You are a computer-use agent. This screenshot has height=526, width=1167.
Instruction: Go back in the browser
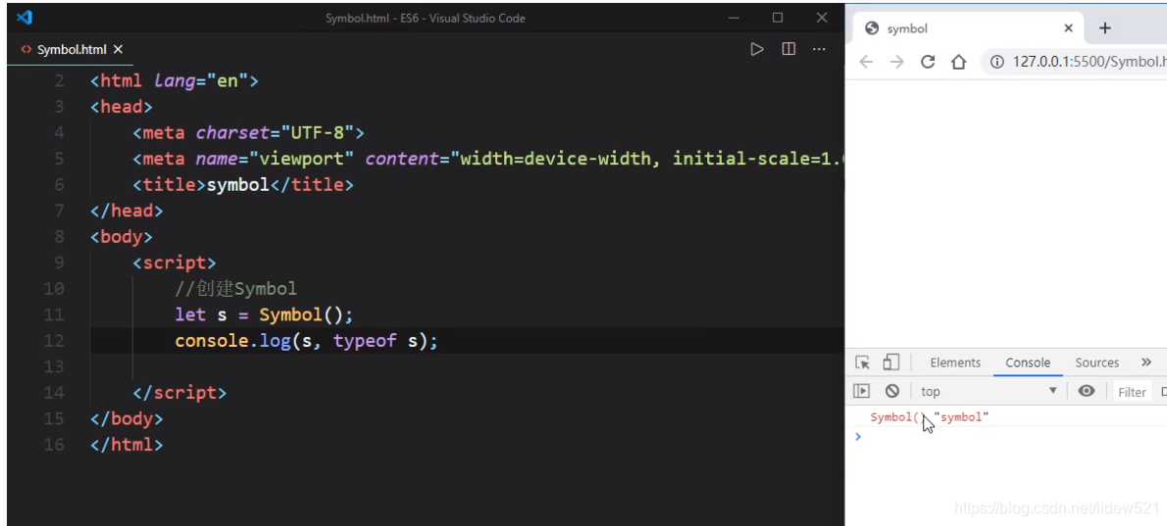pyautogui.click(x=866, y=62)
